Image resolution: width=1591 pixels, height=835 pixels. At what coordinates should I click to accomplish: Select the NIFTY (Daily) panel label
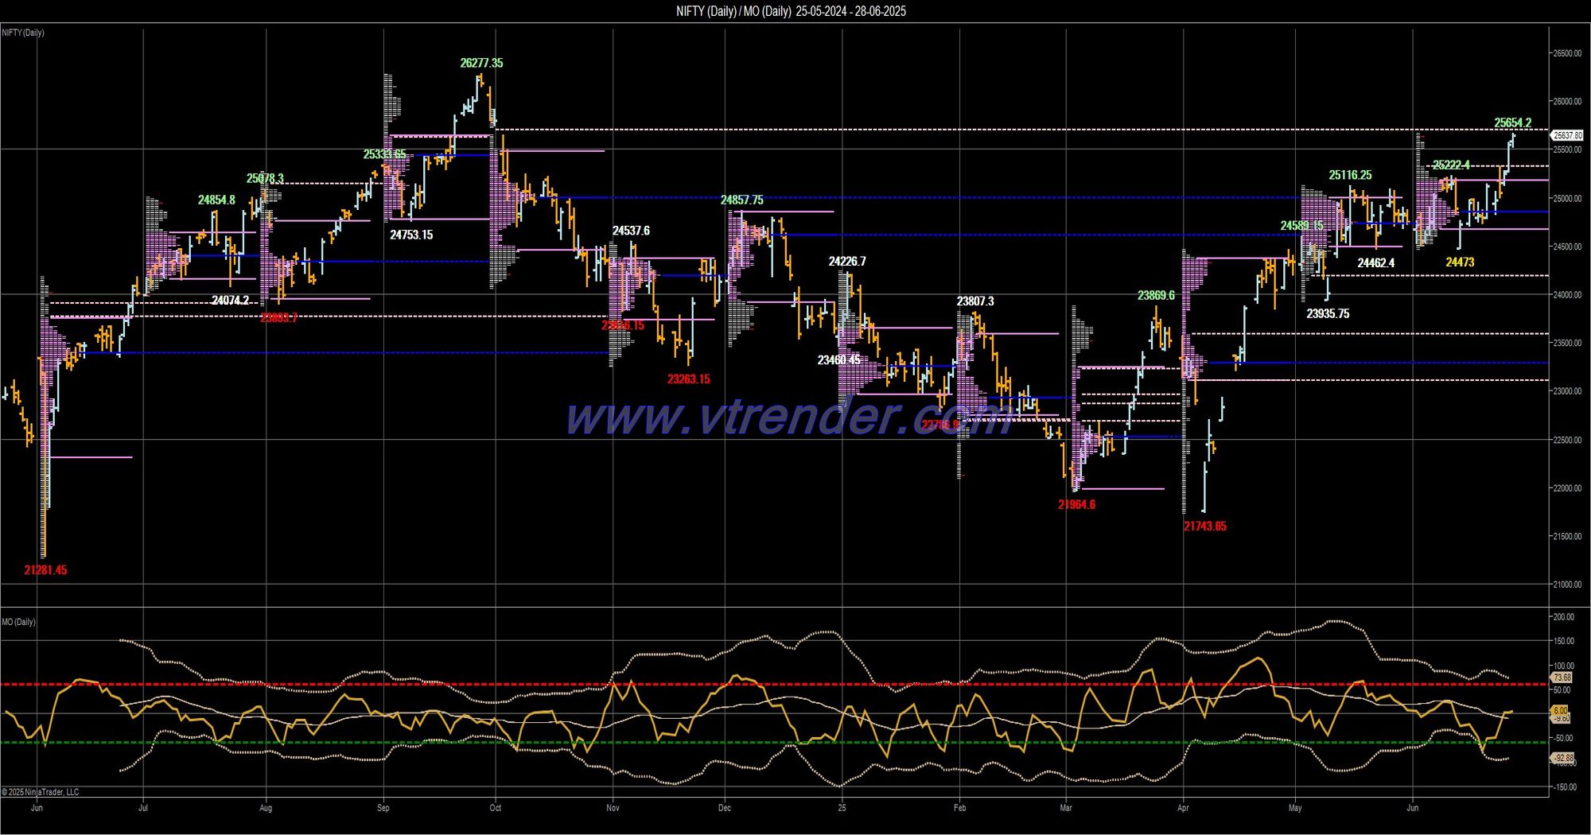click(x=23, y=33)
